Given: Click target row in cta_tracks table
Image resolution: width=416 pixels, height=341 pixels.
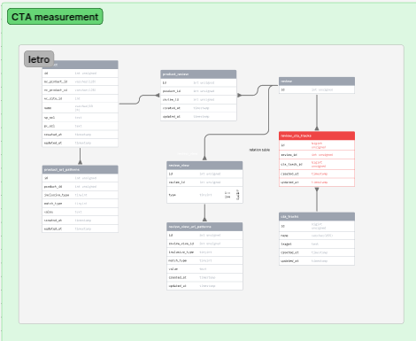Looking at the screenshot, I should tap(317, 244).
